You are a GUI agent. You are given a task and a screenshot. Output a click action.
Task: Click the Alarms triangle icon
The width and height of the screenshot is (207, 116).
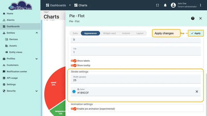click(4, 20)
